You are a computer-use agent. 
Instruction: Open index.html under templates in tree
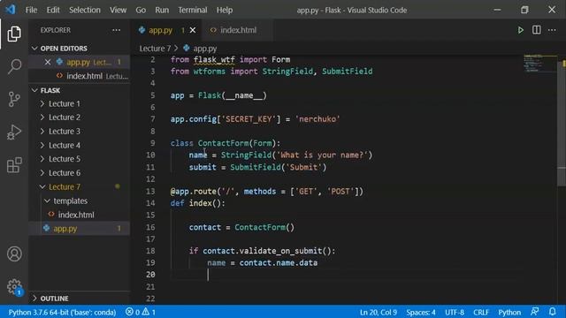tap(76, 215)
